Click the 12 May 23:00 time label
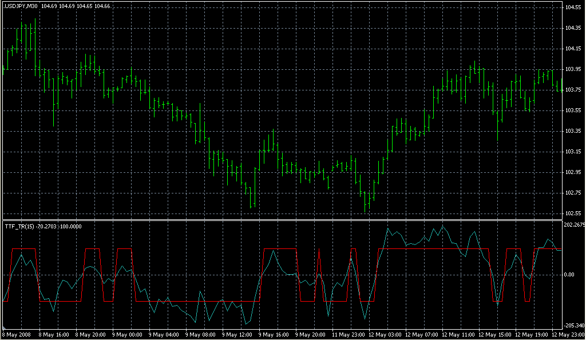Viewport: 586px width, 340px height. [567, 334]
